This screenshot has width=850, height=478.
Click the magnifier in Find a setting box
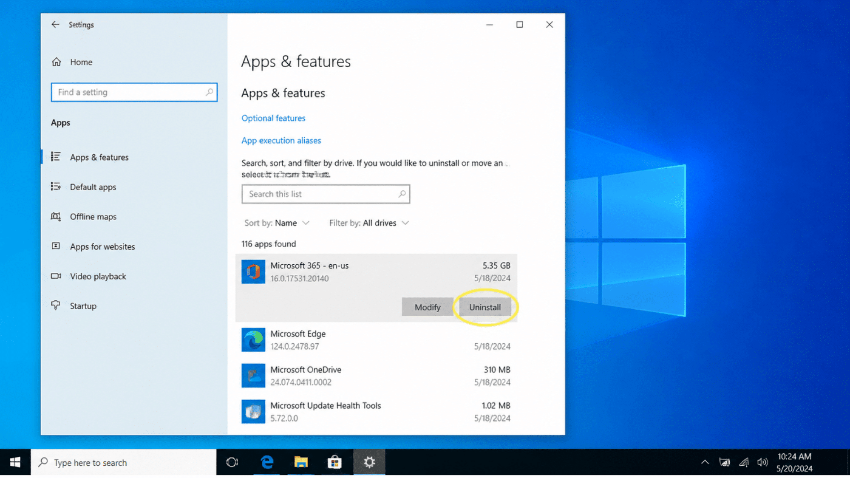209,92
